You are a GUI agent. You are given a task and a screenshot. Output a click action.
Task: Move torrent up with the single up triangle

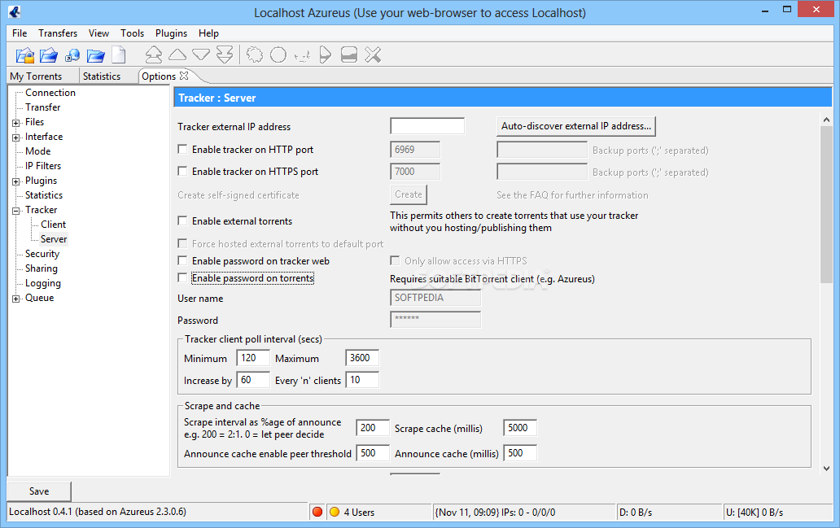[177, 55]
